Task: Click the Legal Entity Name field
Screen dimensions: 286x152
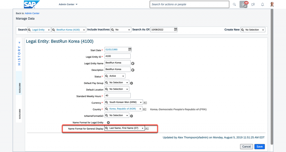Action: click(118, 63)
